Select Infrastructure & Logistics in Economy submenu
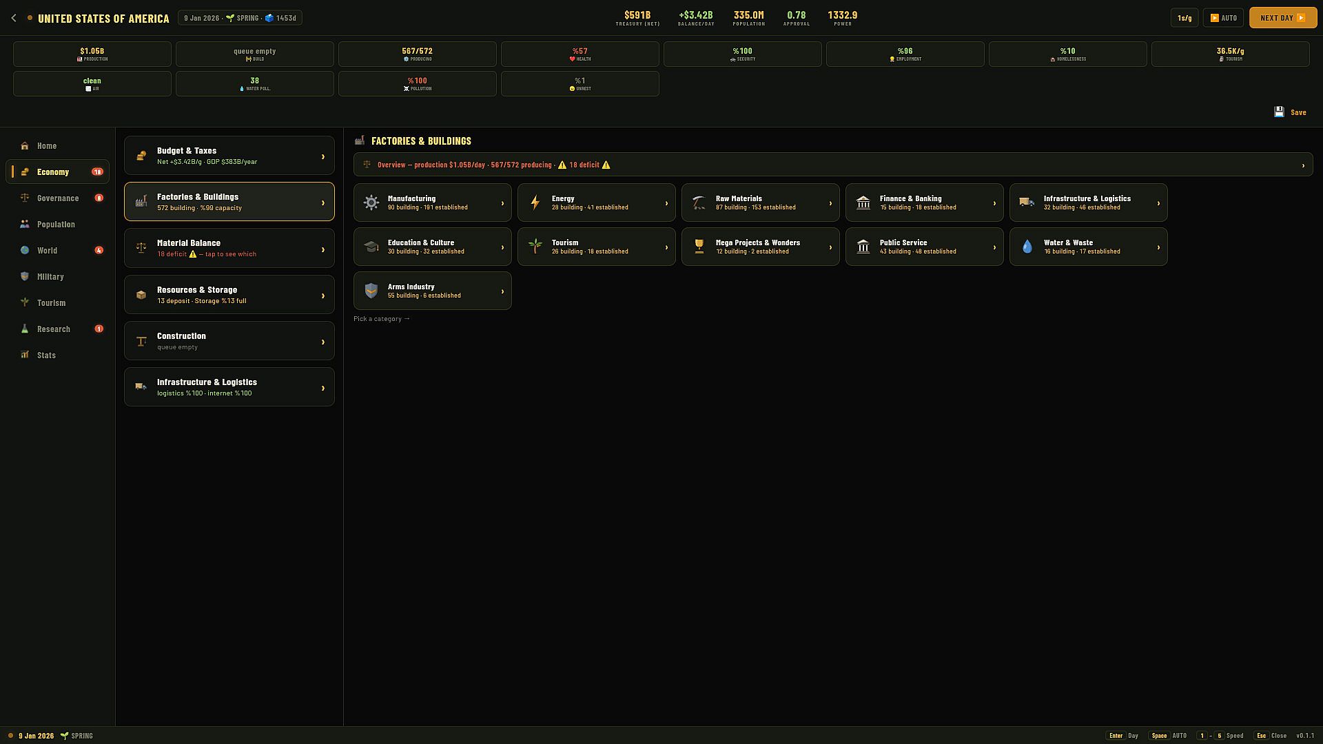The height and width of the screenshot is (744, 1323). [x=229, y=387]
